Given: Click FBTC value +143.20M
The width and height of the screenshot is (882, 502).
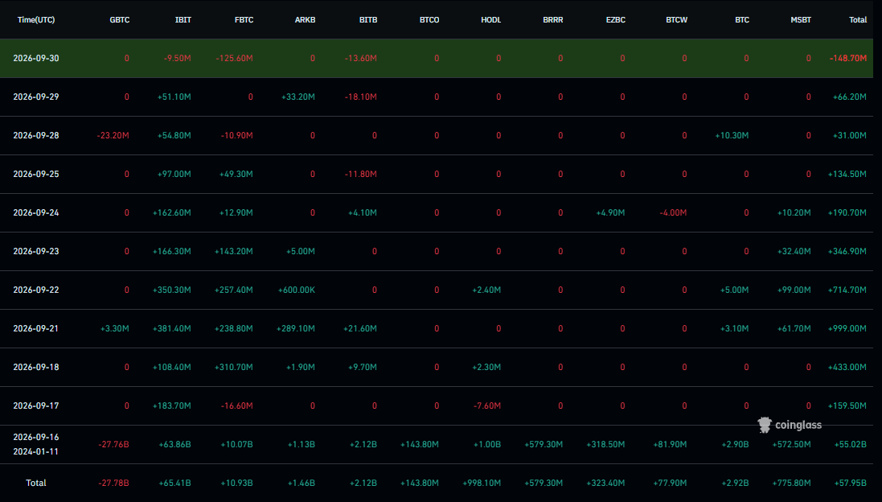Looking at the screenshot, I should (233, 252).
